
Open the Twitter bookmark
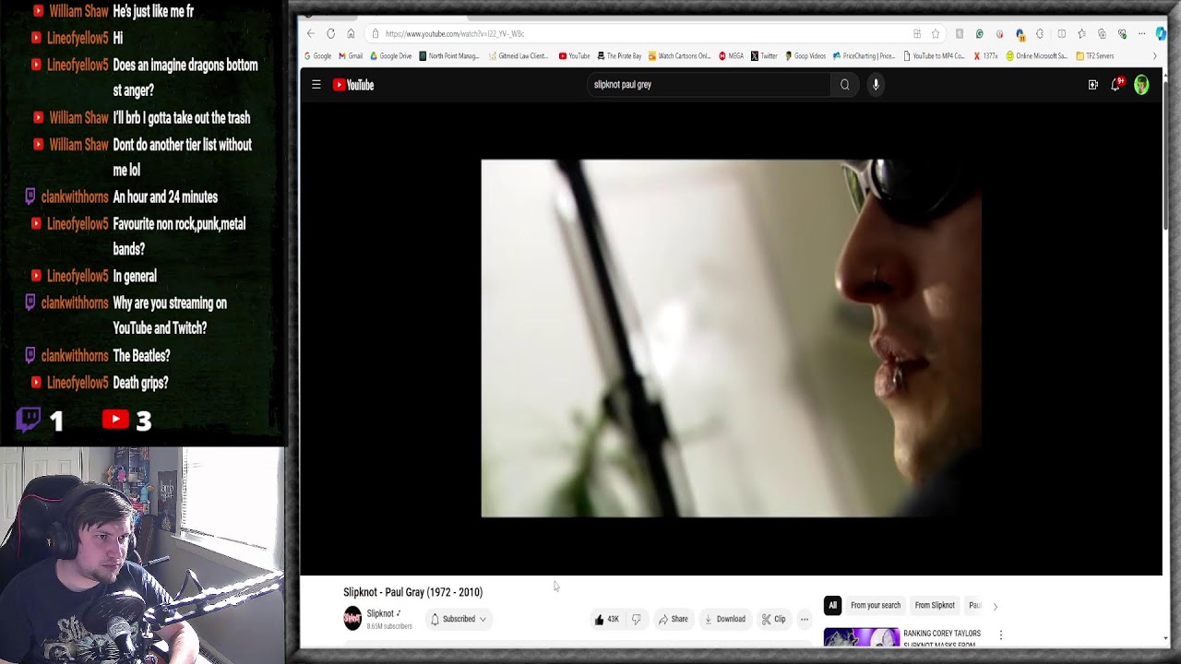pos(764,55)
